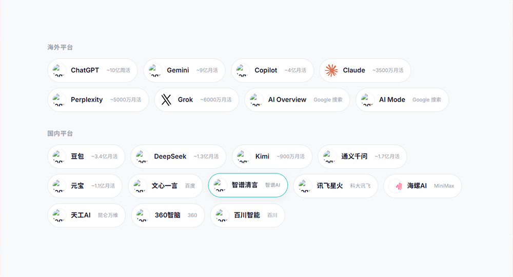513x277 pixels.
Task: Select the 文心一言 platform chip
Action: pyautogui.click(x=166, y=186)
